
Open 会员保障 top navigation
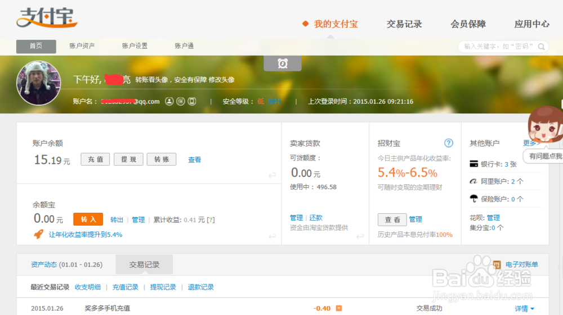(468, 24)
